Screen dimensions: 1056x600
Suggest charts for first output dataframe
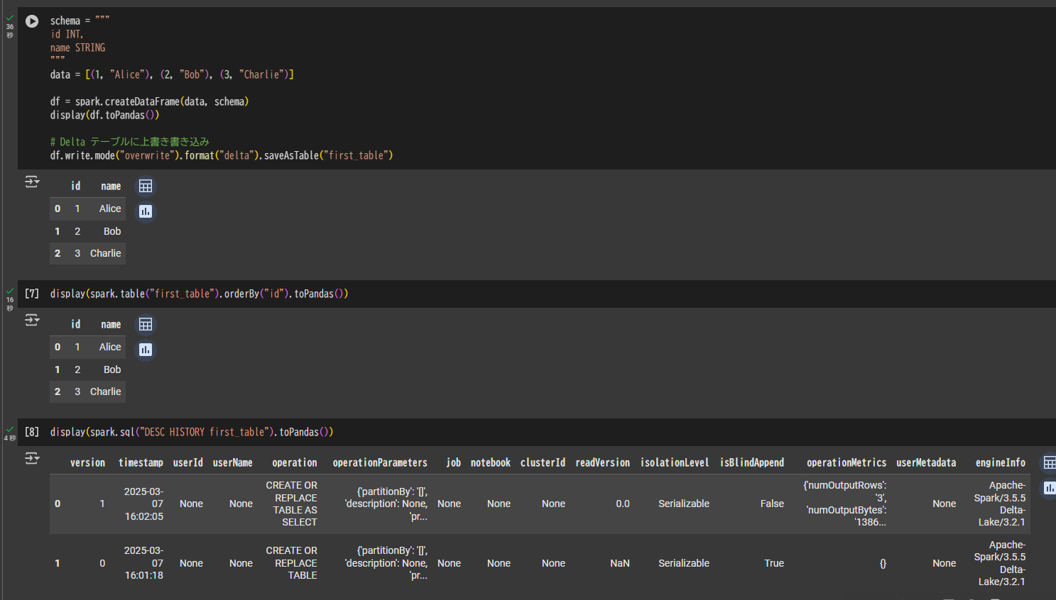pos(146,211)
